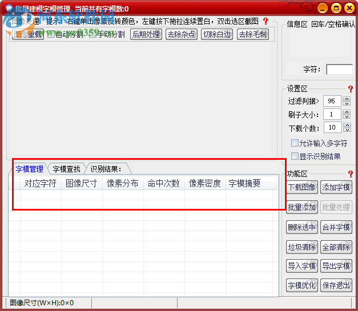Image resolution: width=358 pixels, height=311 pixels.
Task: Open the red help icon beside 双击选区截图
Action: point(266,21)
